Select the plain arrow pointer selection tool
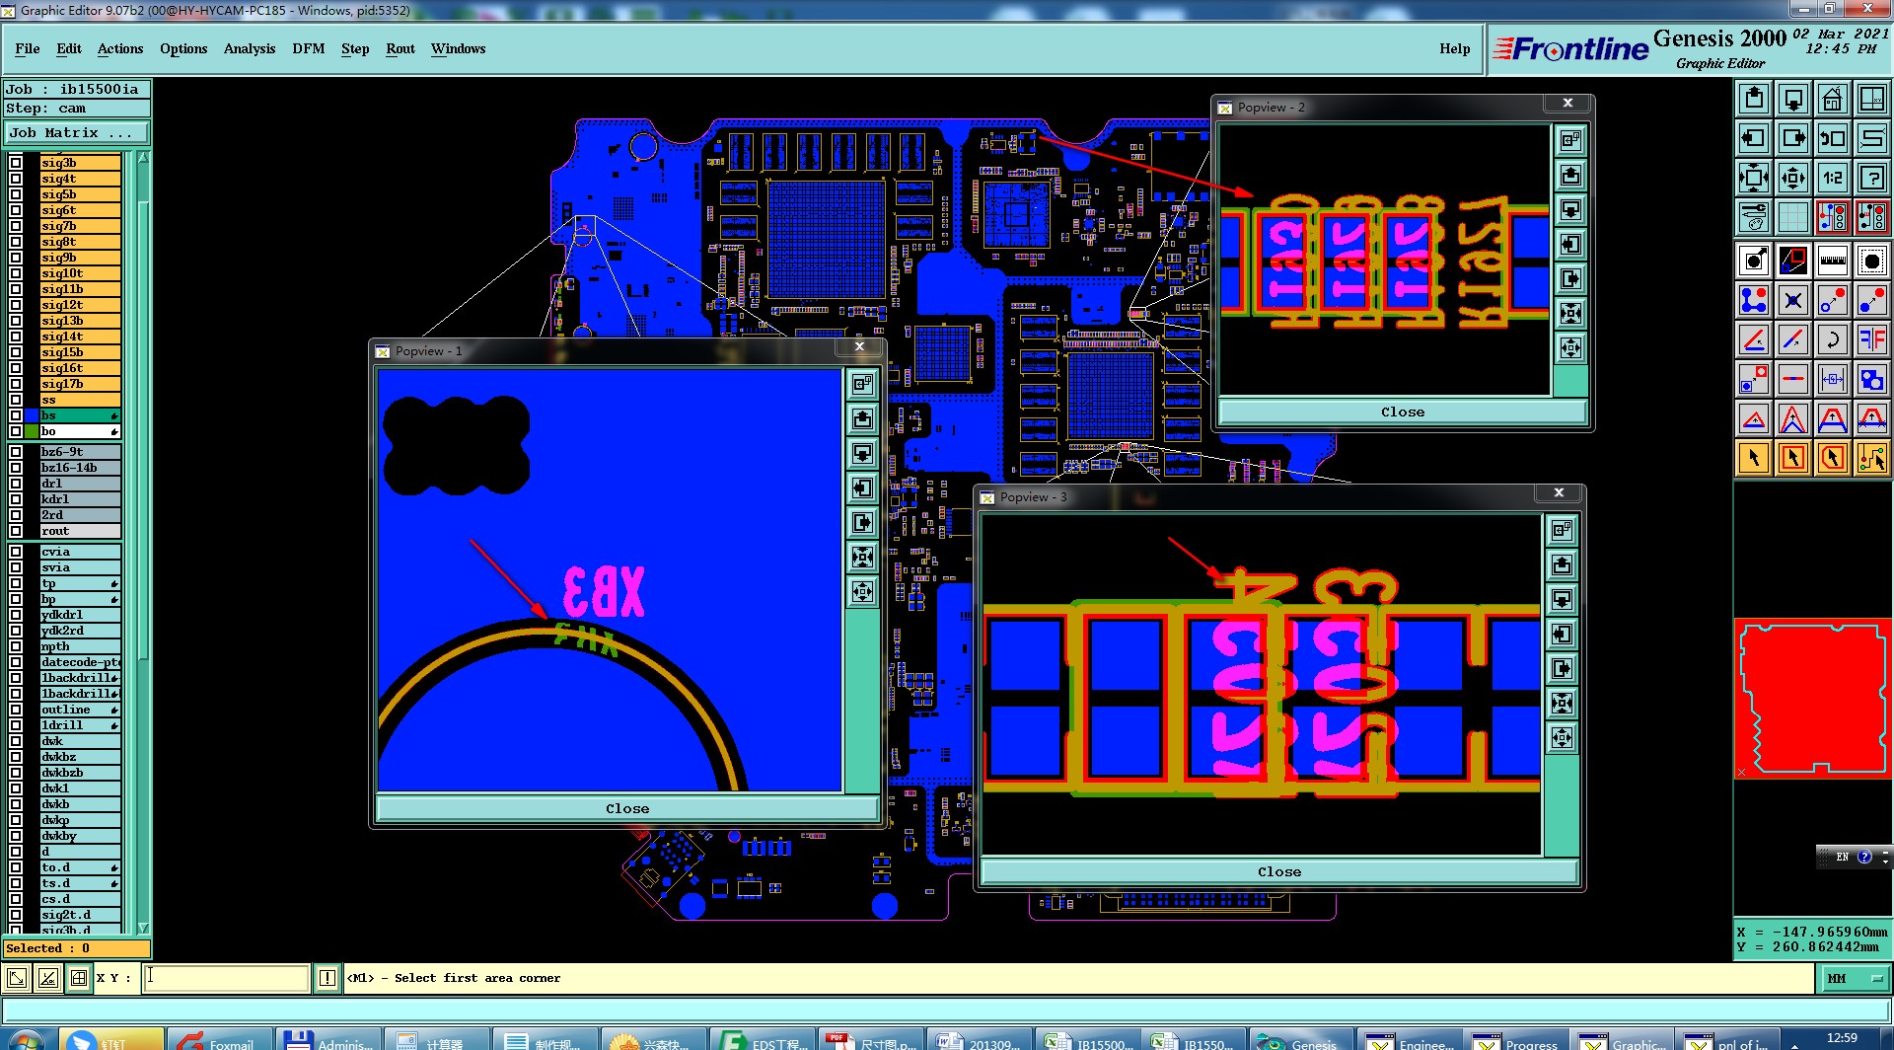Image resolution: width=1894 pixels, height=1050 pixels. tap(1753, 458)
